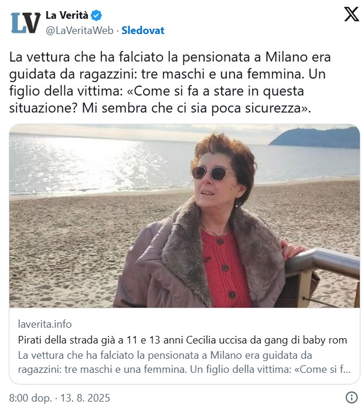
Task: Open the article headline 'Pirati della strada'
Action: pos(182,340)
